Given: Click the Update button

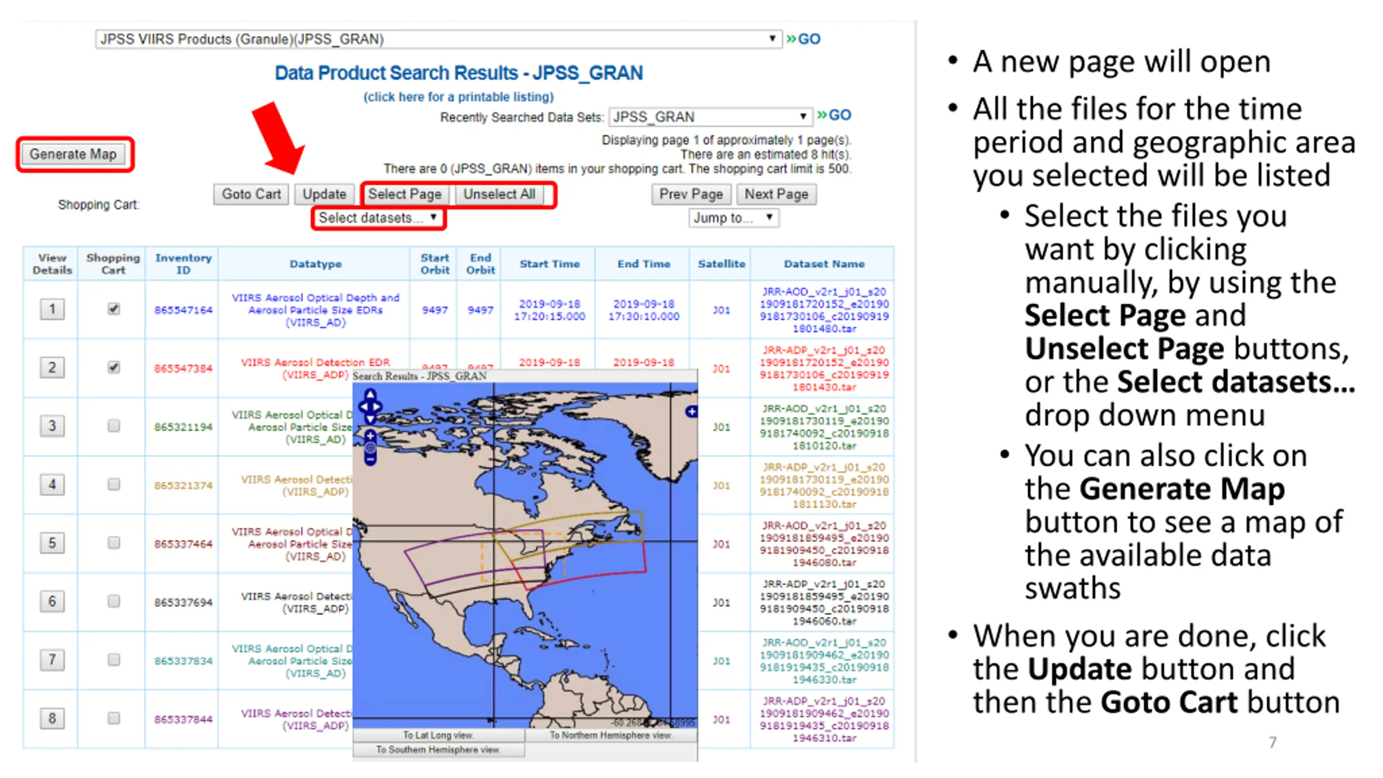Looking at the screenshot, I should [324, 194].
